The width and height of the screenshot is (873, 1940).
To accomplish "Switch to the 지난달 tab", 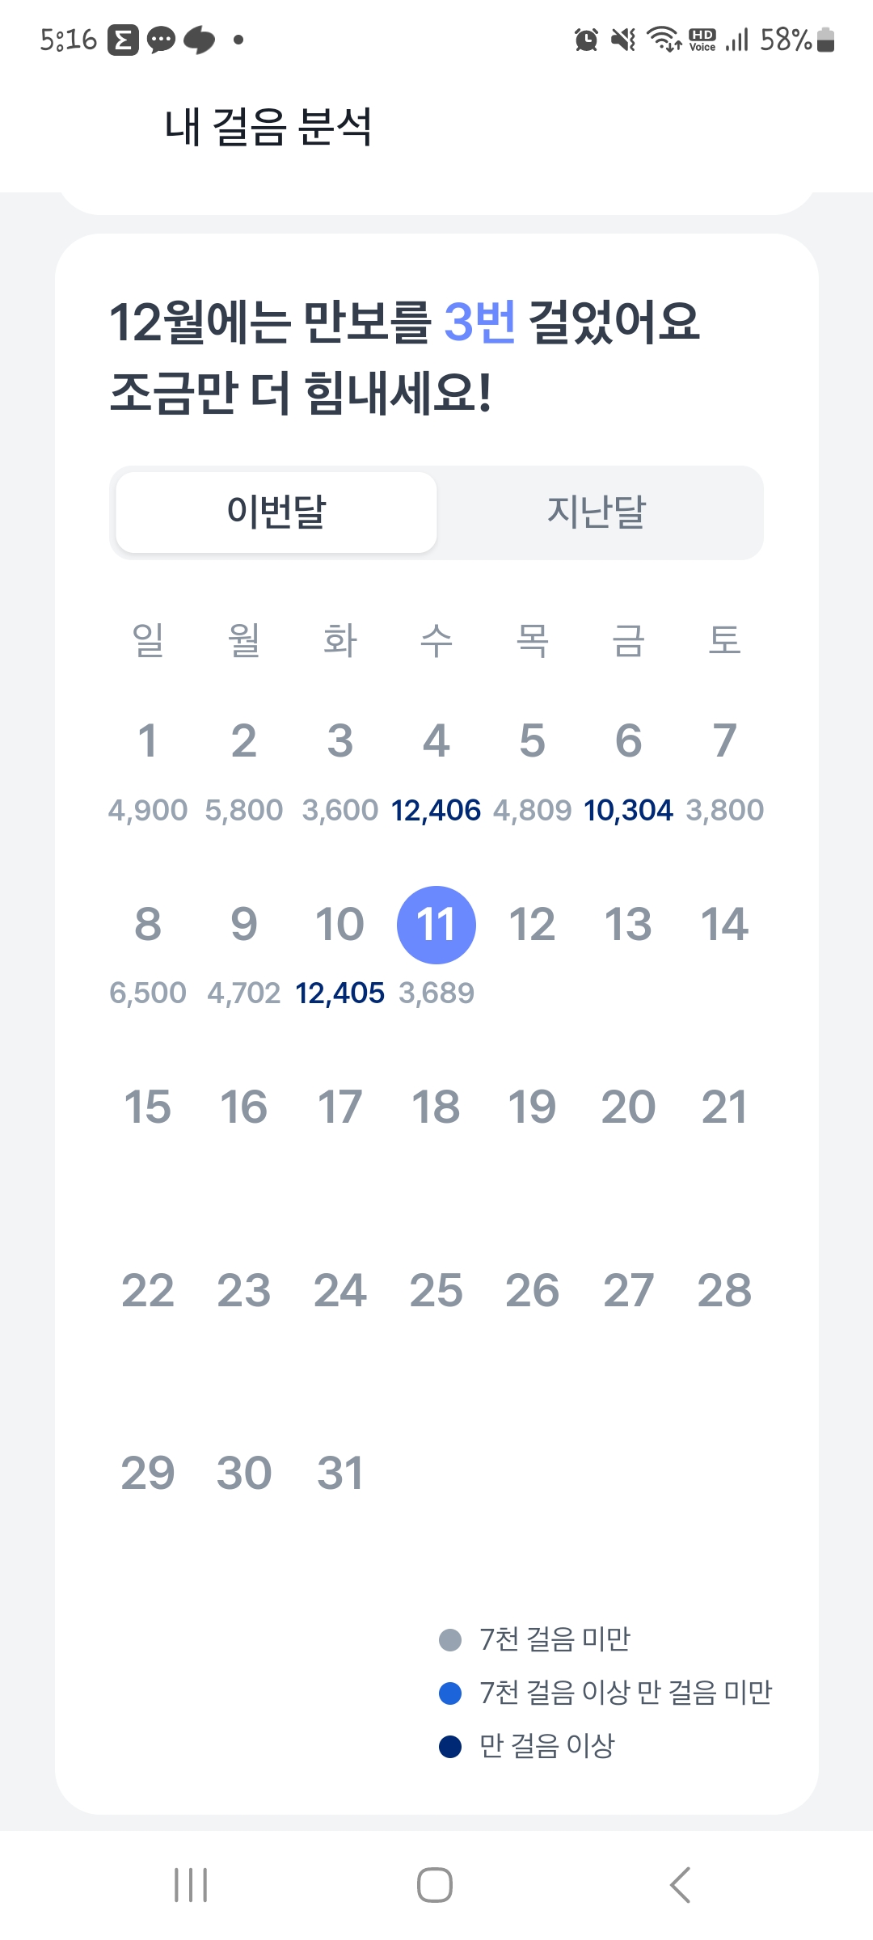I will pos(597,512).
